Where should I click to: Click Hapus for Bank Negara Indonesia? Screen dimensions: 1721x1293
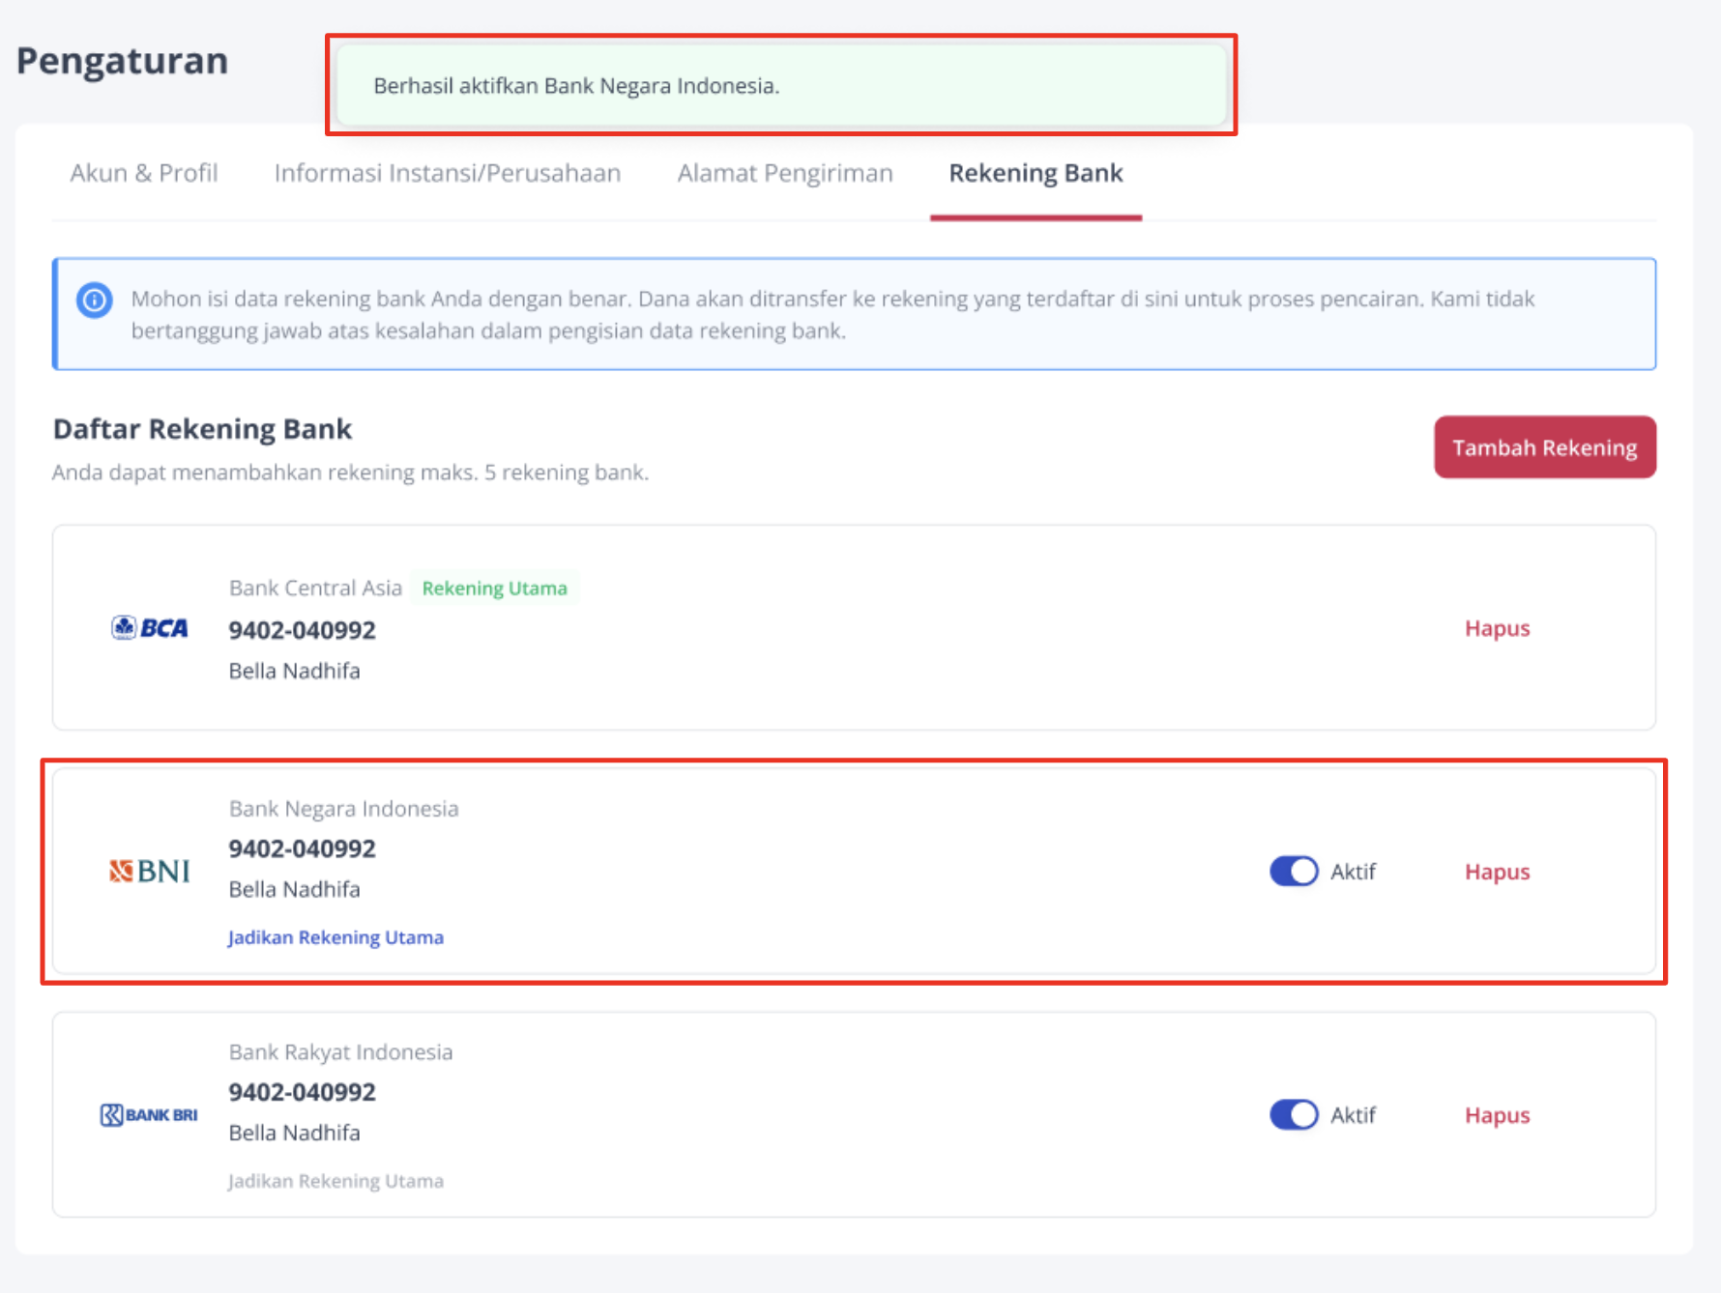point(1497,872)
